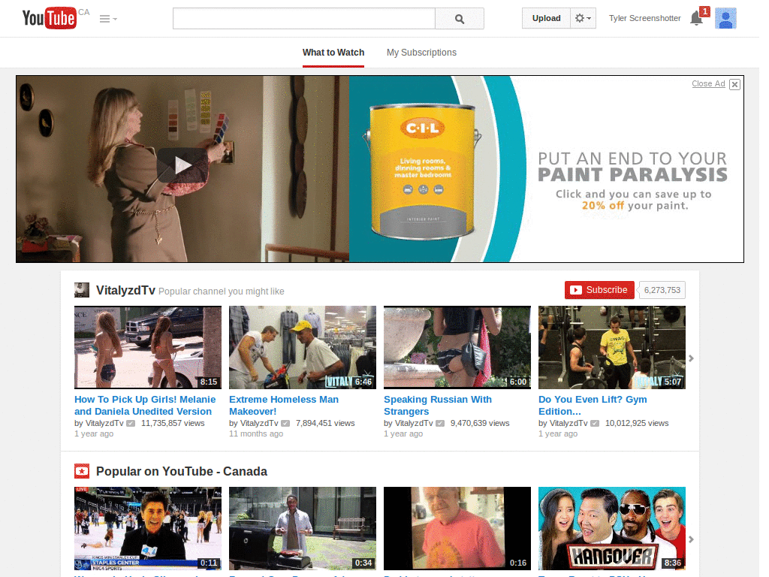The image size is (769, 577).
Task: Click the 6:00 duration badge
Action: tap(518, 382)
